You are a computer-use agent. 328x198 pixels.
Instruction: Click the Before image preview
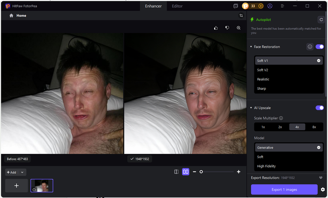(62, 94)
